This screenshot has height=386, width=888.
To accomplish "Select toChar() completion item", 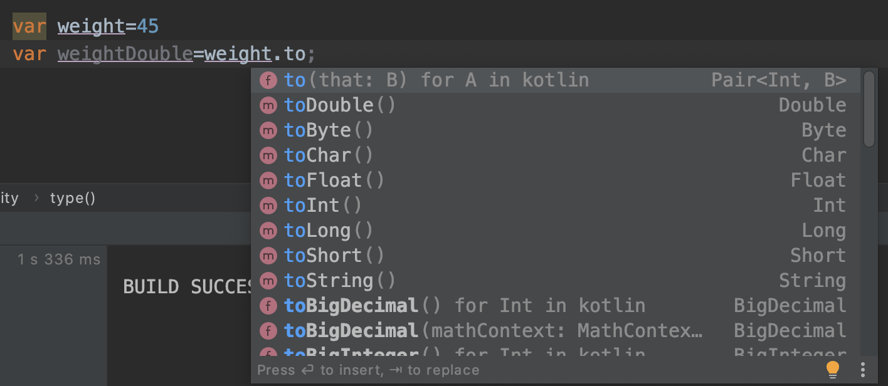I will [x=556, y=155].
